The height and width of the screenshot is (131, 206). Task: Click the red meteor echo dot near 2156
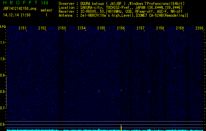pyautogui.click(x=121, y=90)
